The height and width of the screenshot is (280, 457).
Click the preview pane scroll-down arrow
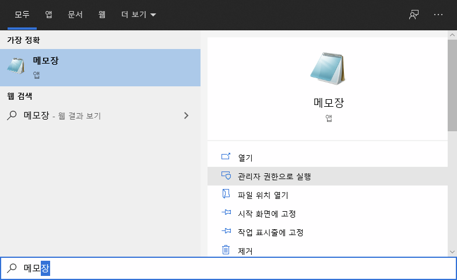[452, 252]
